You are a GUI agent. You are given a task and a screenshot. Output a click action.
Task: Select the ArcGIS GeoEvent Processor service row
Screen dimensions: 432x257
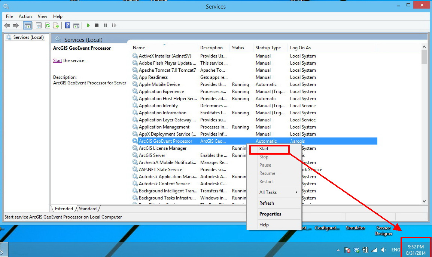click(254, 141)
